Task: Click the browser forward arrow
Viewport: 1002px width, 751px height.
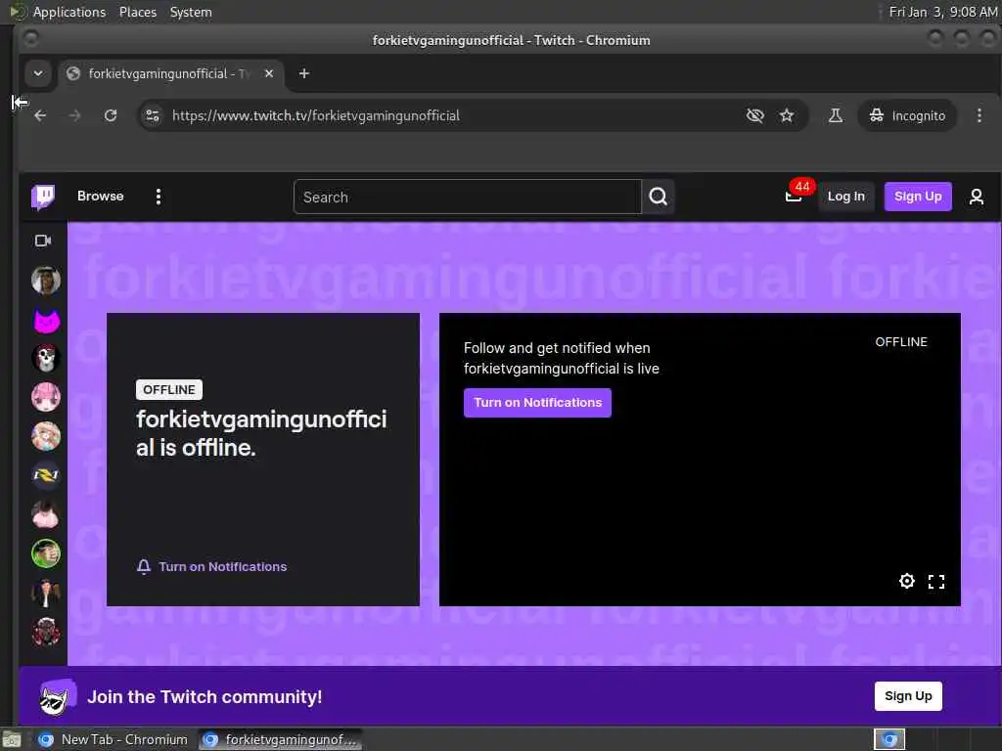Action: pyautogui.click(x=74, y=115)
